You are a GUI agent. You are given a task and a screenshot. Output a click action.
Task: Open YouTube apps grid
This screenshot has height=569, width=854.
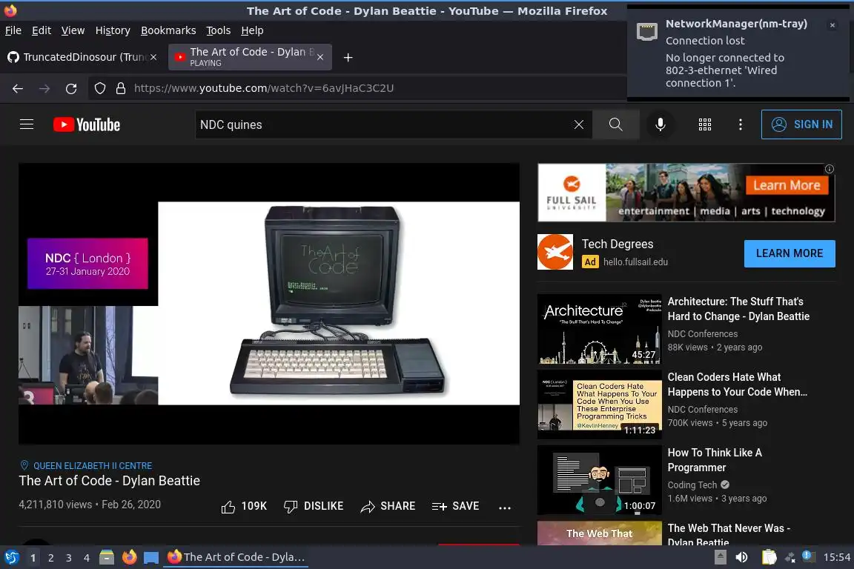(x=705, y=124)
